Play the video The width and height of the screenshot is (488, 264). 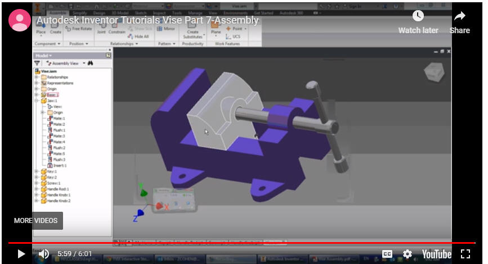(x=21, y=254)
